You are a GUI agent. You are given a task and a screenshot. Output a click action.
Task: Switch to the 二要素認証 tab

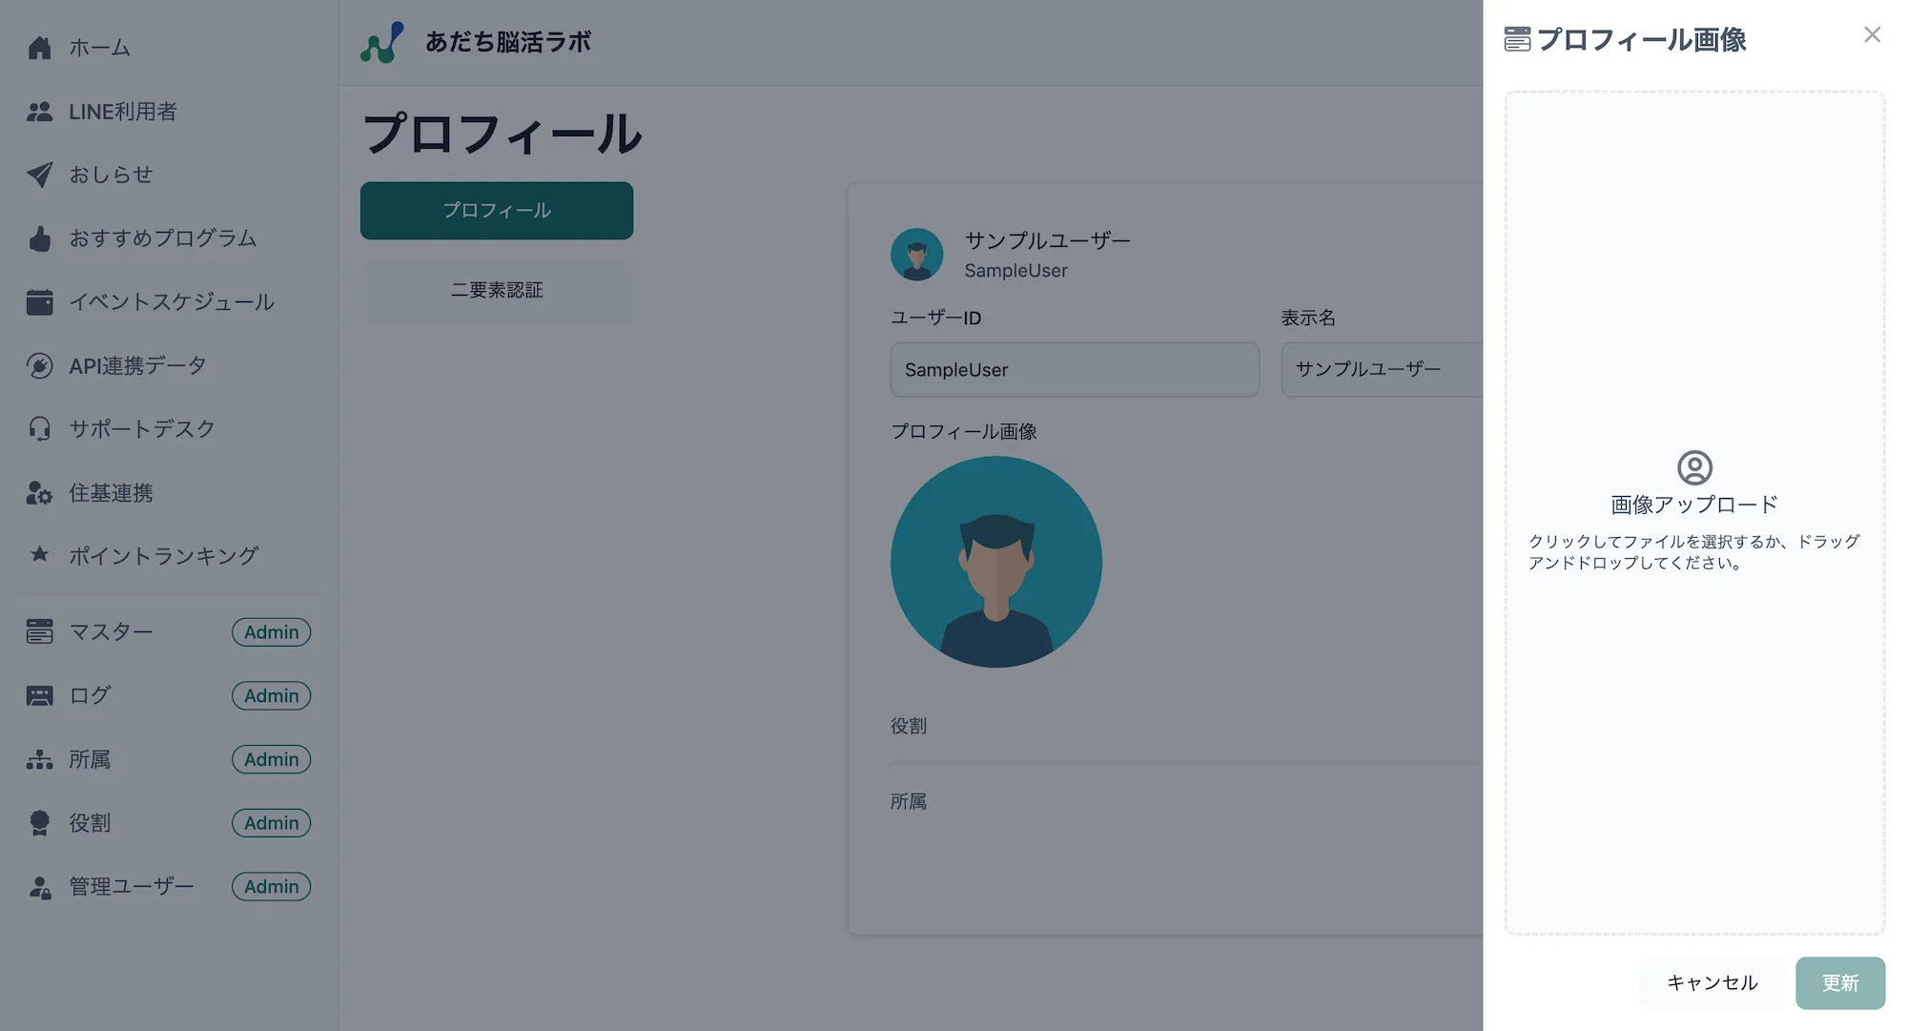(x=496, y=290)
